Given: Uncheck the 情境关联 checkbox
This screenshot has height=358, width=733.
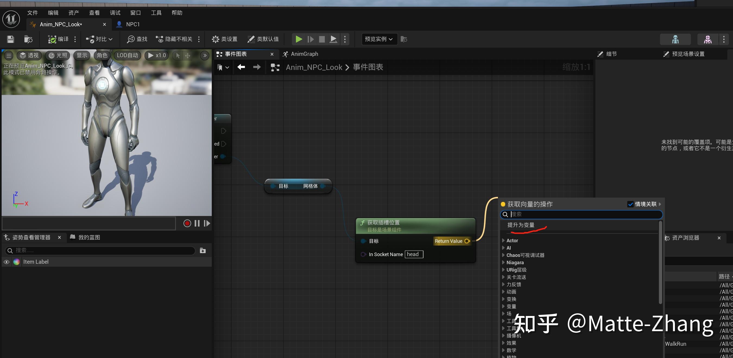Looking at the screenshot, I should pos(630,204).
